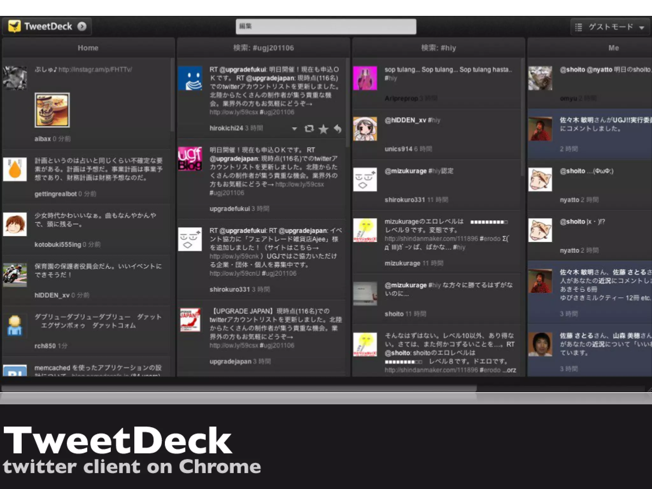The width and height of the screenshot is (652, 489).
Task: Click upgradejapan username under UPGRADE JAPAN tweet
Action: [x=230, y=361]
